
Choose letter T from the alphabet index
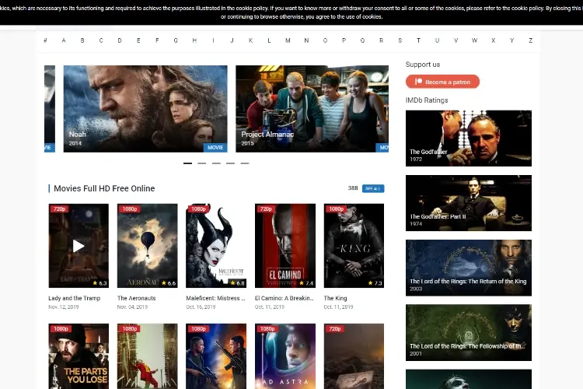[418, 40]
